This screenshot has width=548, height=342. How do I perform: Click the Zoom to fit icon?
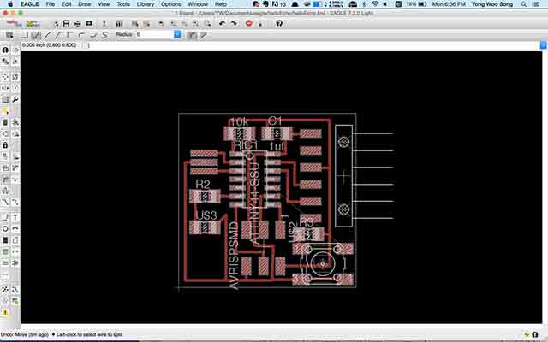pos(162,23)
